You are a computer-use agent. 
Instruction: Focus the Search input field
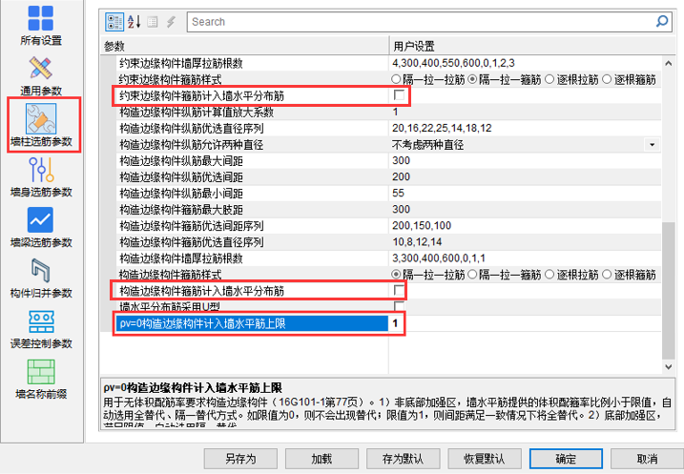(x=421, y=21)
